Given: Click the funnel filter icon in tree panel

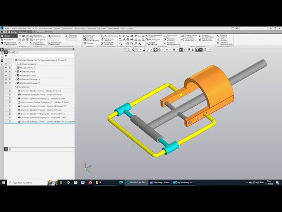Looking at the screenshot, I should [6, 56].
